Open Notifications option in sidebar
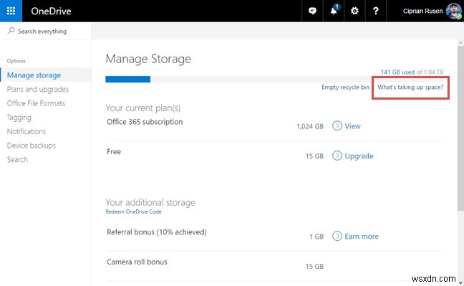464x286 pixels. 26,131
